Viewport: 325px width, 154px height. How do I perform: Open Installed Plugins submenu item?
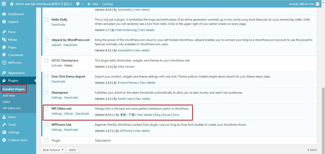pyautogui.click(x=14, y=89)
